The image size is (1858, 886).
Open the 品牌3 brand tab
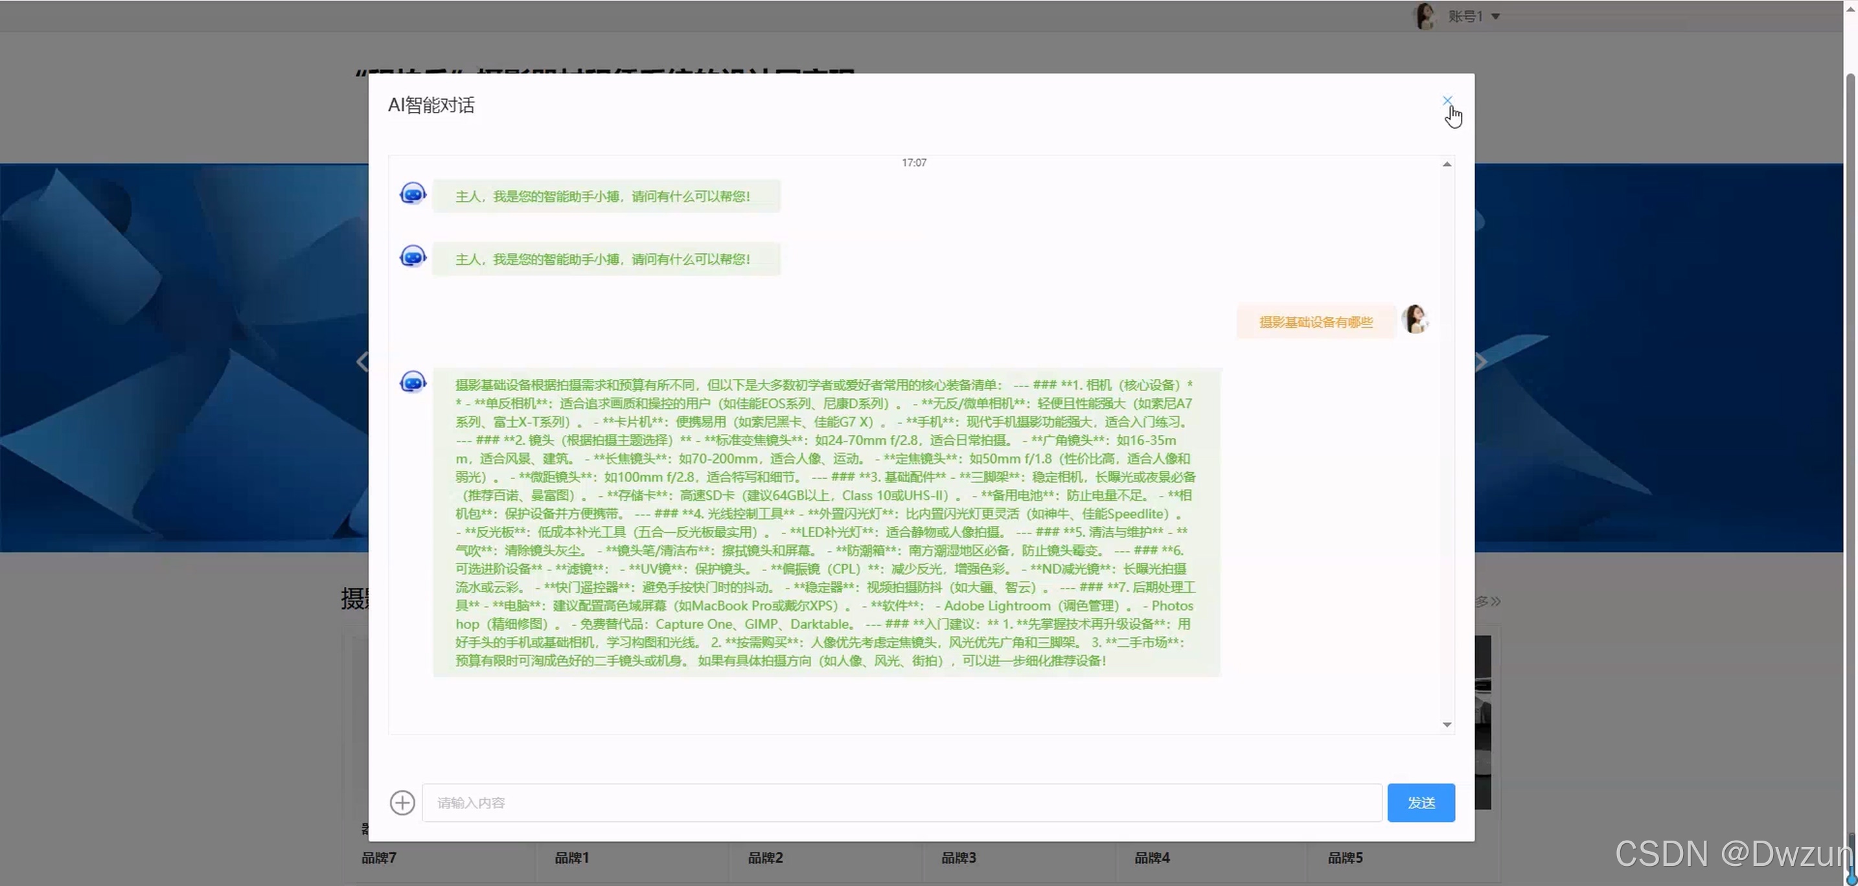tap(958, 858)
